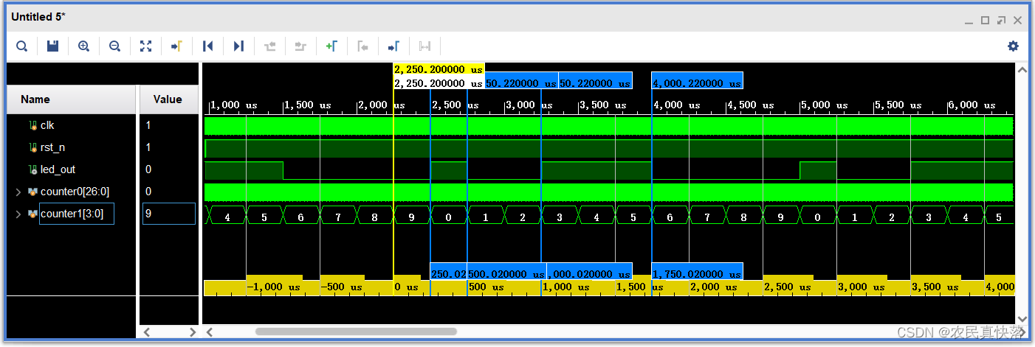Screen dimensions: 1035x347
Task: Click the Search magnifier icon in toolbar
Action: (22, 46)
